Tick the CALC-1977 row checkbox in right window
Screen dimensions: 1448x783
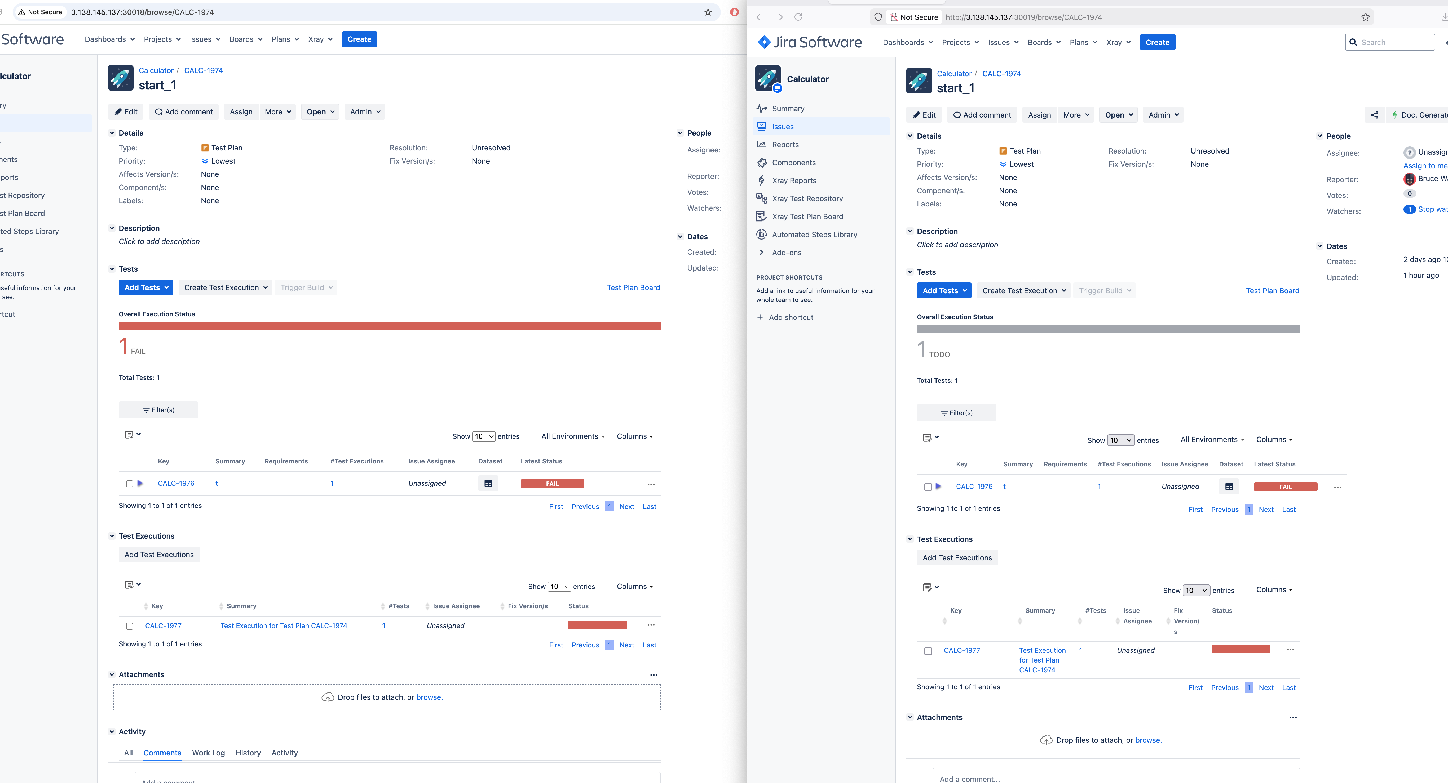(928, 651)
